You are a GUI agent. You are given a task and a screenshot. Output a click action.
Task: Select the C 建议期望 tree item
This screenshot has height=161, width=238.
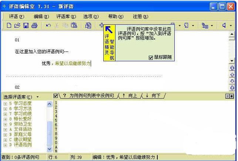pyautogui.click(x=20, y=140)
